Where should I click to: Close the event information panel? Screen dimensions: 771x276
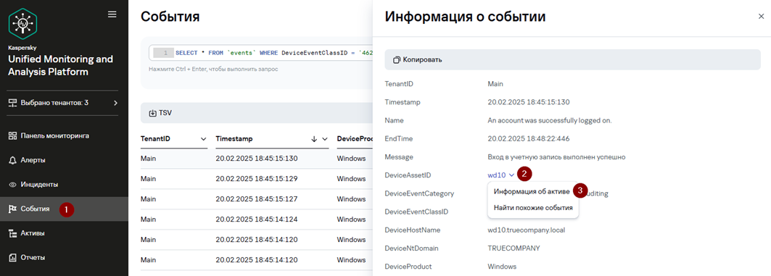(x=761, y=16)
